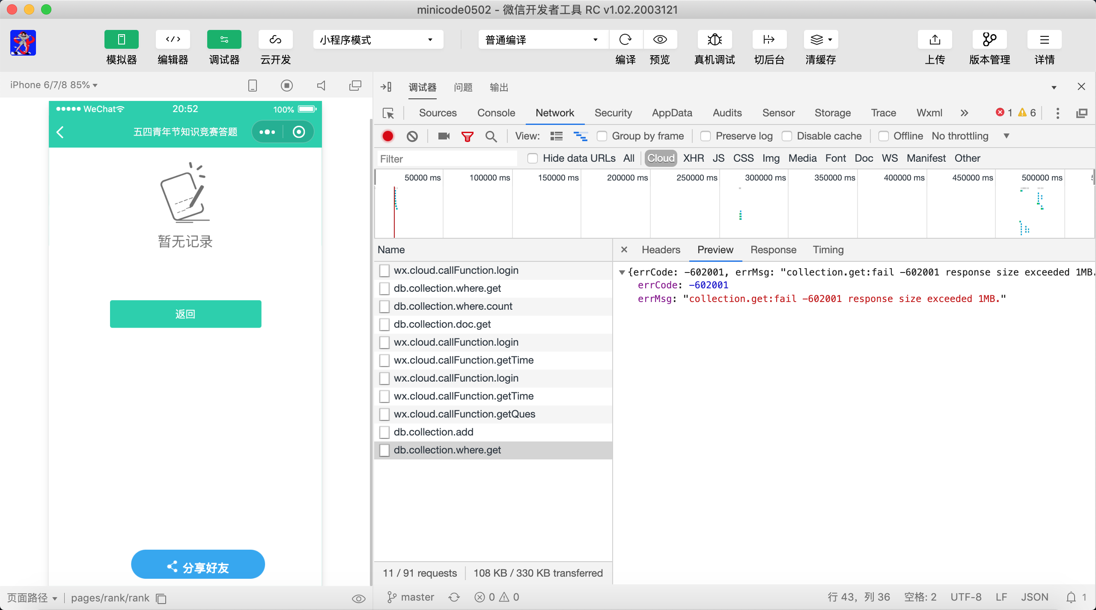Click the element inspector arrow icon

(x=388, y=113)
